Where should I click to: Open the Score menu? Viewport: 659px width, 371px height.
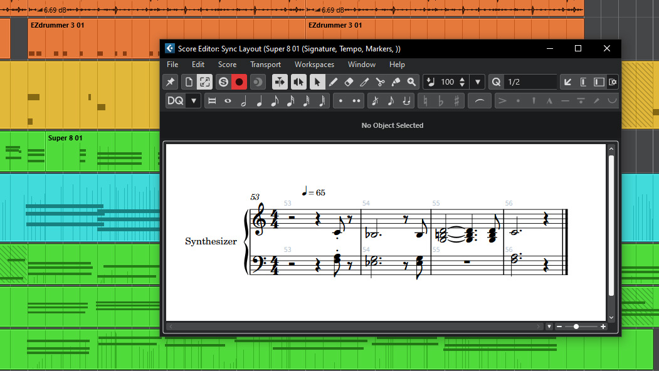[x=227, y=65]
